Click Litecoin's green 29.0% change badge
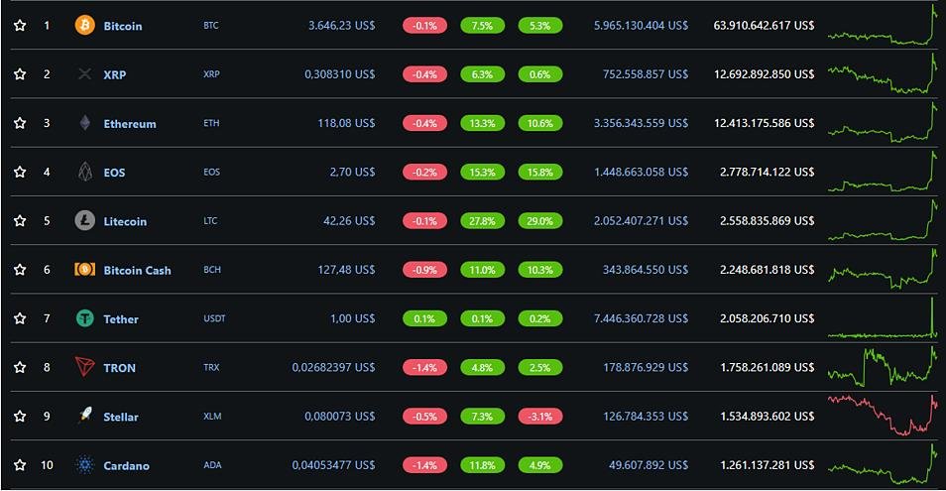This screenshot has height=491, width=946. click(x=540, y=221)
